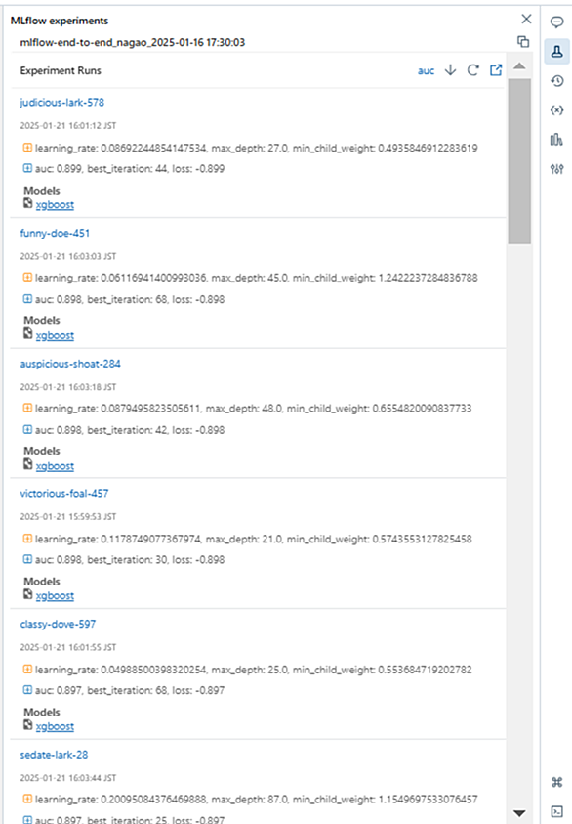The width and height of the screenshot is (572, 824).
Task: Open the sedate-lark-28 run
Action: point(54,755)
